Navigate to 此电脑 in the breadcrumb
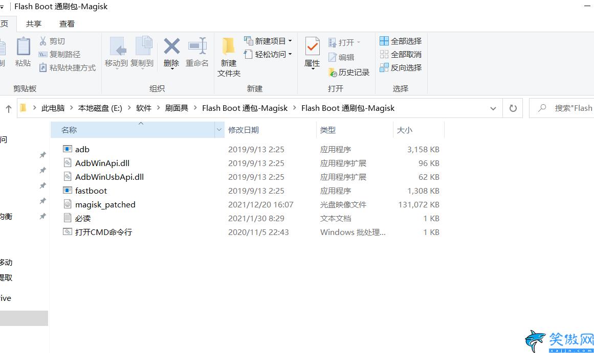This screenshot has width=594, height=353. (53, 108)
